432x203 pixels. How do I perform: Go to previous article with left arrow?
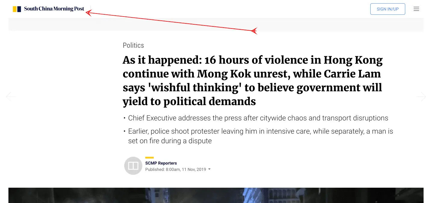click(11, 96)
